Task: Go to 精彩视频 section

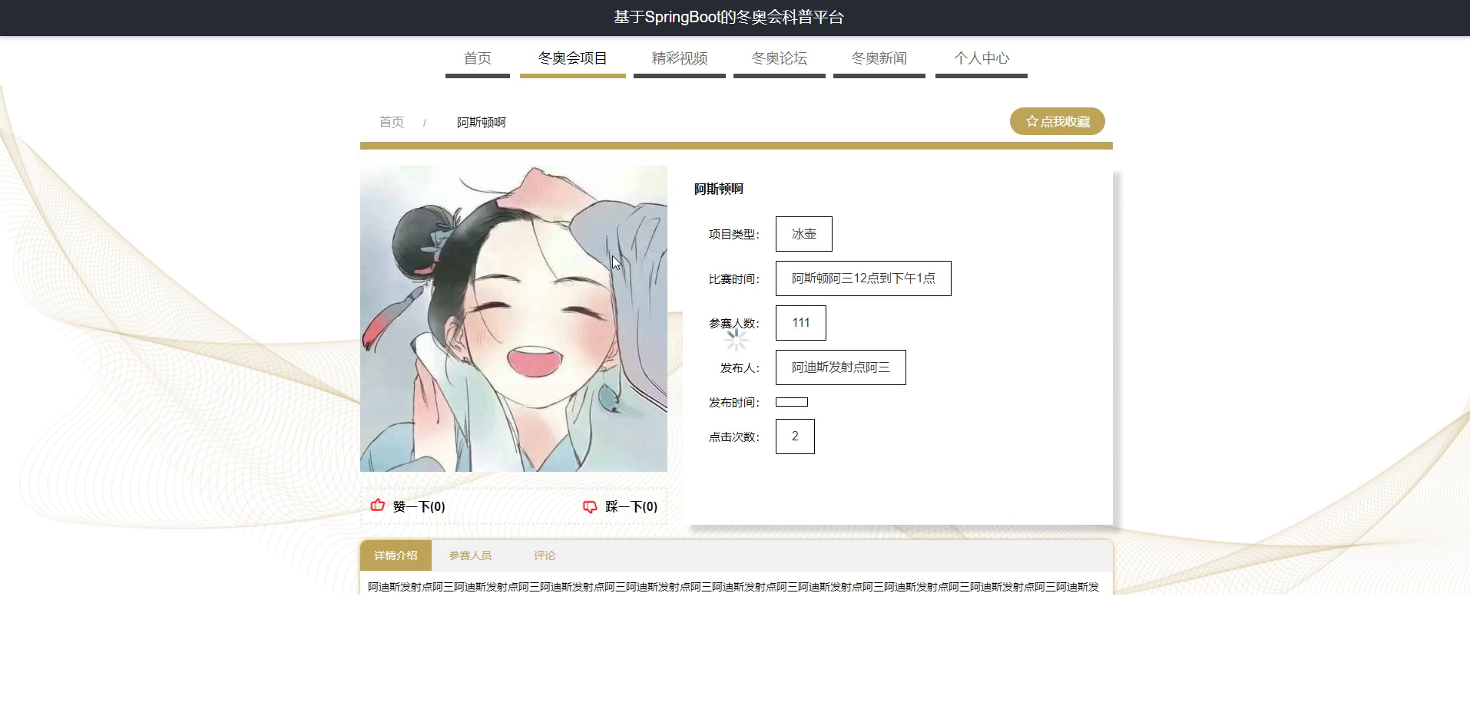Action: point(680,58)
